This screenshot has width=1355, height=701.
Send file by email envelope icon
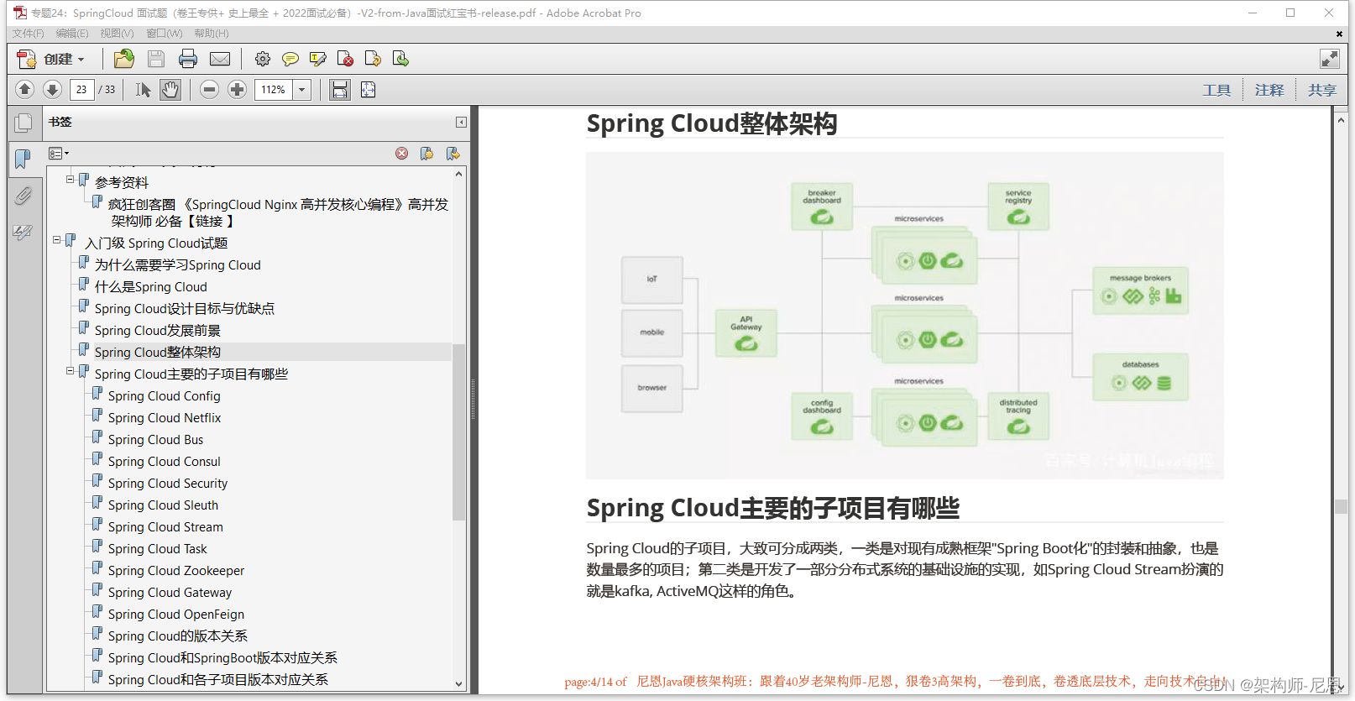click(x=220, y=59)
